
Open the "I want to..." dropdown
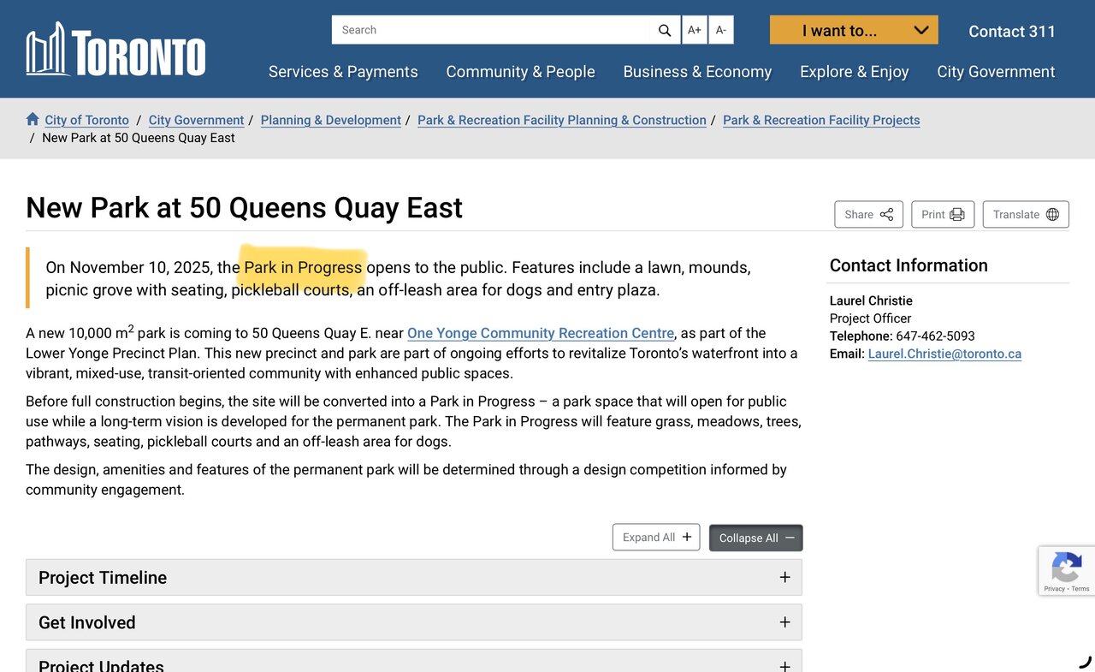(853, 30)
